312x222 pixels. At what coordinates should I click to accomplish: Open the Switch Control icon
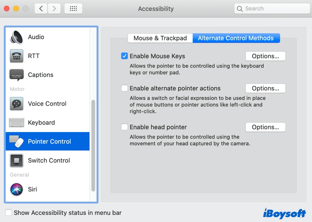16,160
